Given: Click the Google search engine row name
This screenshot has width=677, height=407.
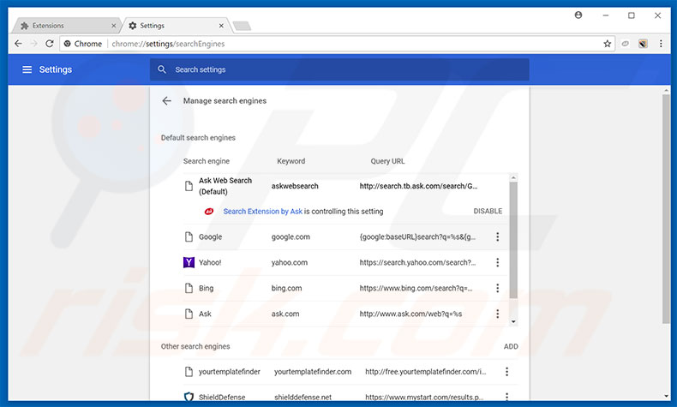Looking at the screenshot, I should click(210, 236).
